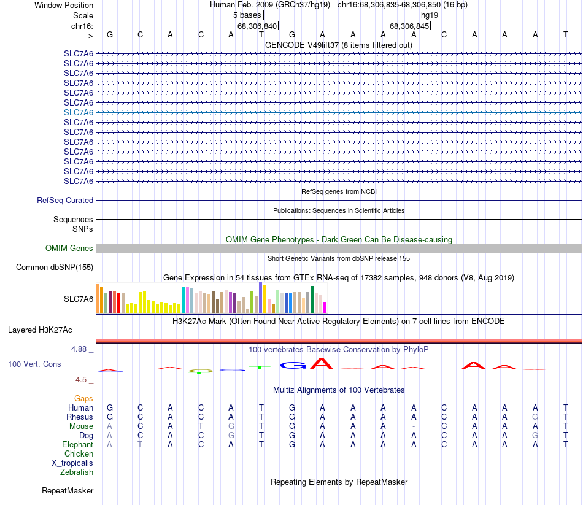The width and height of the screenshot is (583, 505).
Task: Click the Gene Expression in 54 tissues title
Action: pos(339,278)
